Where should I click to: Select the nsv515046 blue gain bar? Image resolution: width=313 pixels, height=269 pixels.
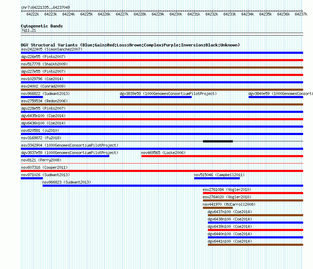click(217, 178)
